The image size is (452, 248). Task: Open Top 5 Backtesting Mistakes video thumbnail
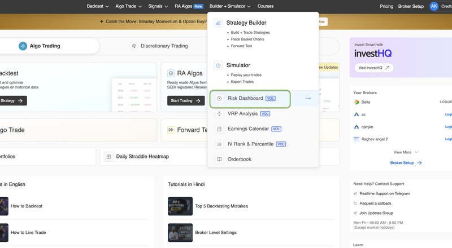click(x=180, y=206)
